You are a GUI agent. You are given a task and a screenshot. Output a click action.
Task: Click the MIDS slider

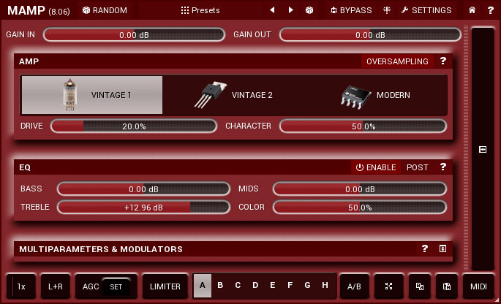tap(360, 189)
